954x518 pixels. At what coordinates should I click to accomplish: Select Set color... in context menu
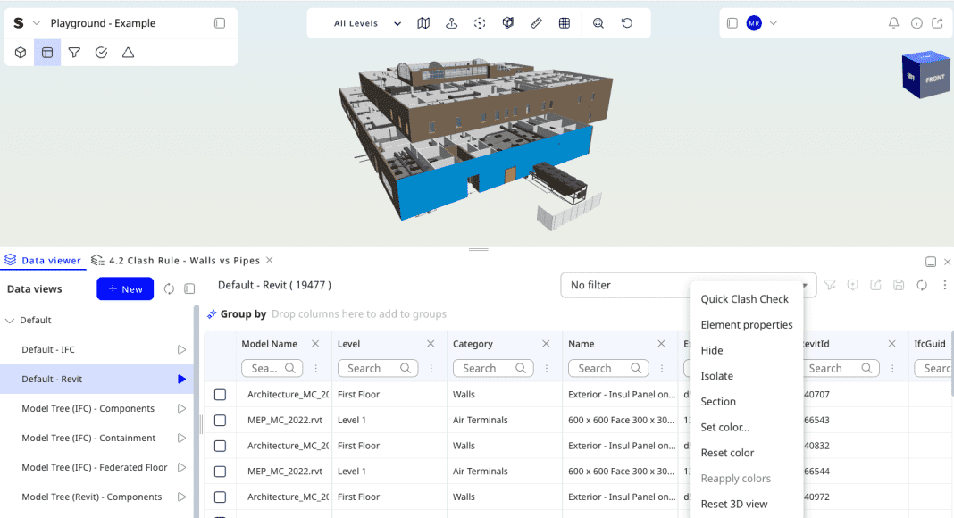pos(724,427)
